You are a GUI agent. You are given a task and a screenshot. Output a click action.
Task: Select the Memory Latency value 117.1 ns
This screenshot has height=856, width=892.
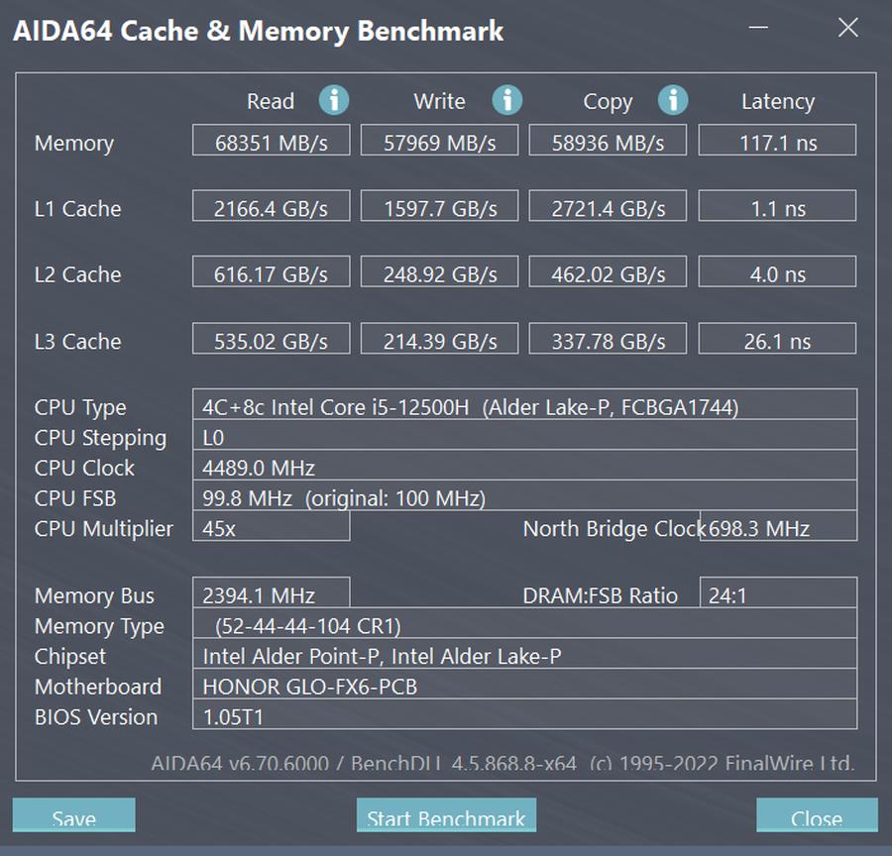[776, 140]
